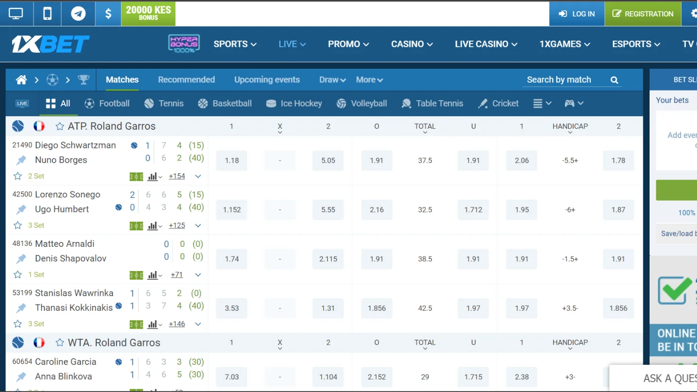Switch to the Recommended tab

(x=186, y=80)
